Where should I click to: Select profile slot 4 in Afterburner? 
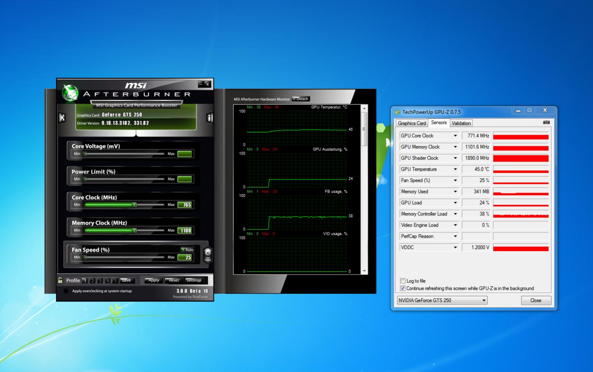coord(108,280)
